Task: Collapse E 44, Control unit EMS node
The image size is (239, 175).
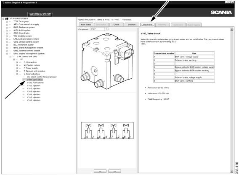Action: coord(11,57)
